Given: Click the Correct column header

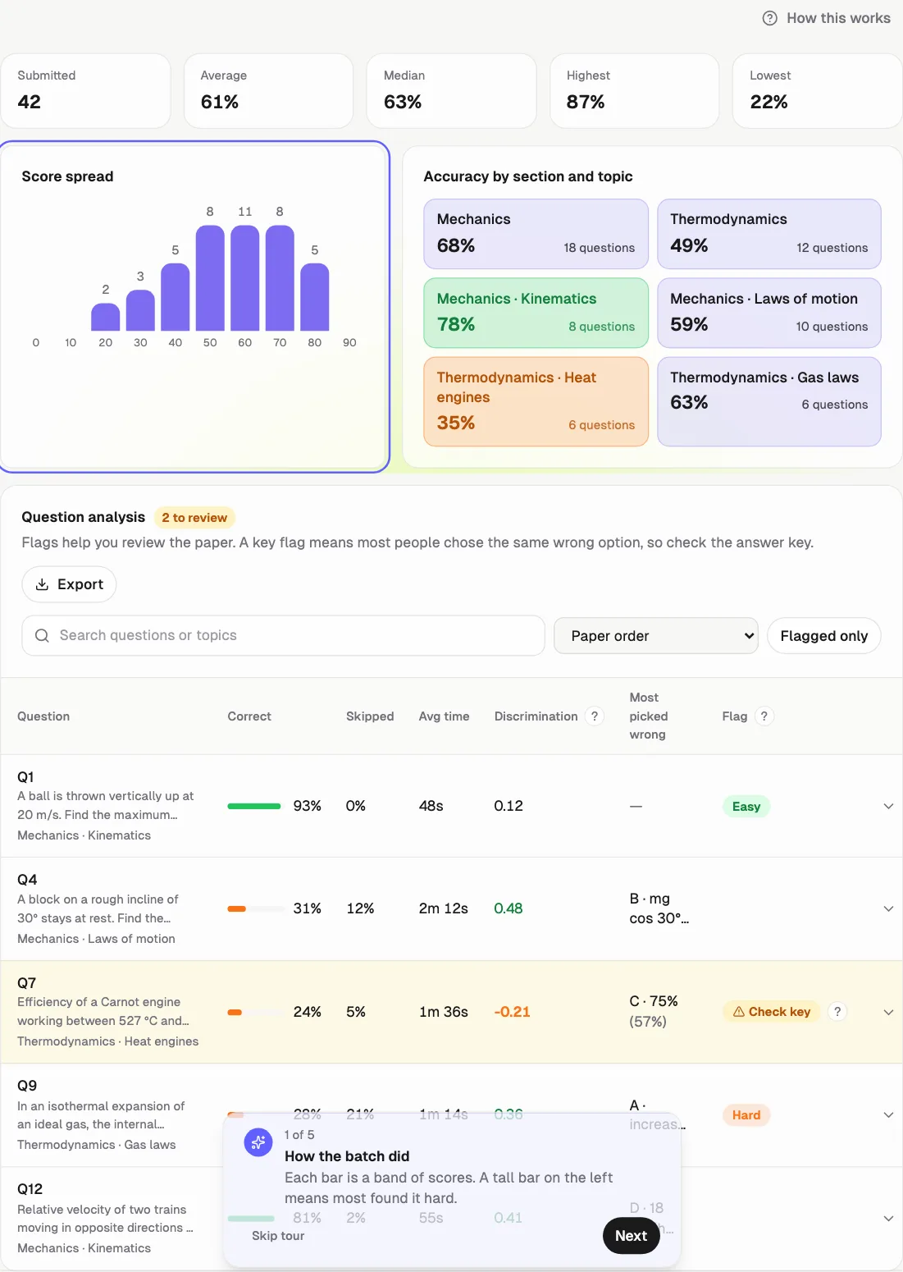Looking at the screenshot, I should (249, 716).
